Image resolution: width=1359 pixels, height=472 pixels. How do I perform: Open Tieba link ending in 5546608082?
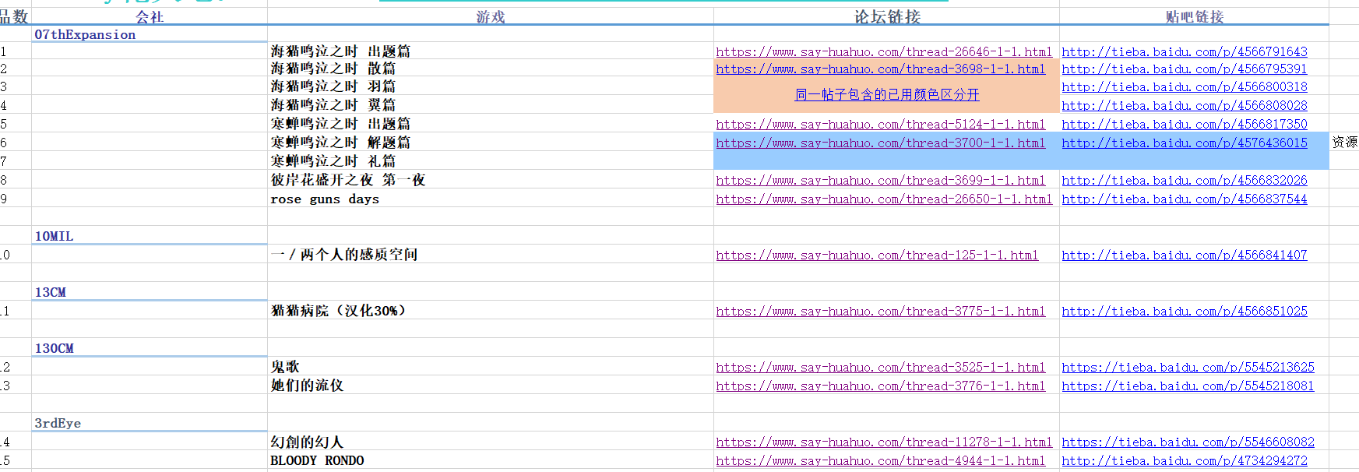pyautogui.click(x=1188, y=442)
